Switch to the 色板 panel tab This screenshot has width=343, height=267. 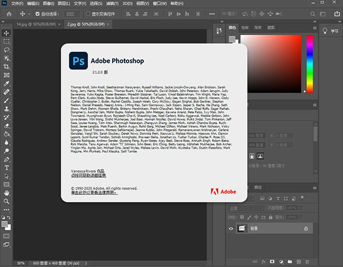[x=245, y=27]
